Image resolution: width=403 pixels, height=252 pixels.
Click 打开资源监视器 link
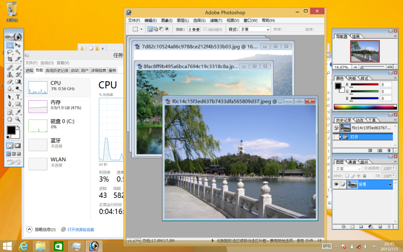[81, 229]
